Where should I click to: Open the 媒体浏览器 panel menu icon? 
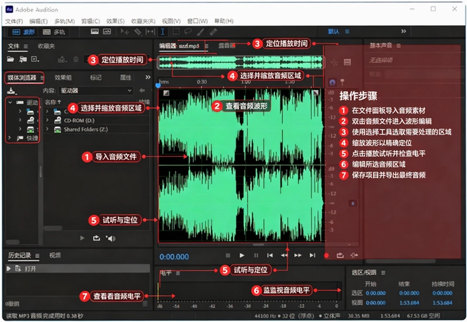[42, 78]
